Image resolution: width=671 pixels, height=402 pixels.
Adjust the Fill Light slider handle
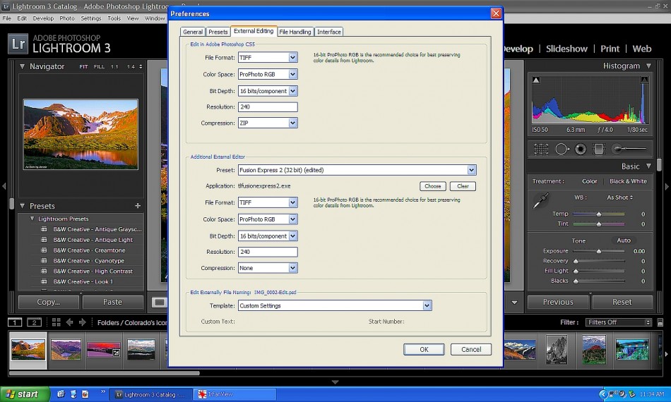click(576, 272)
